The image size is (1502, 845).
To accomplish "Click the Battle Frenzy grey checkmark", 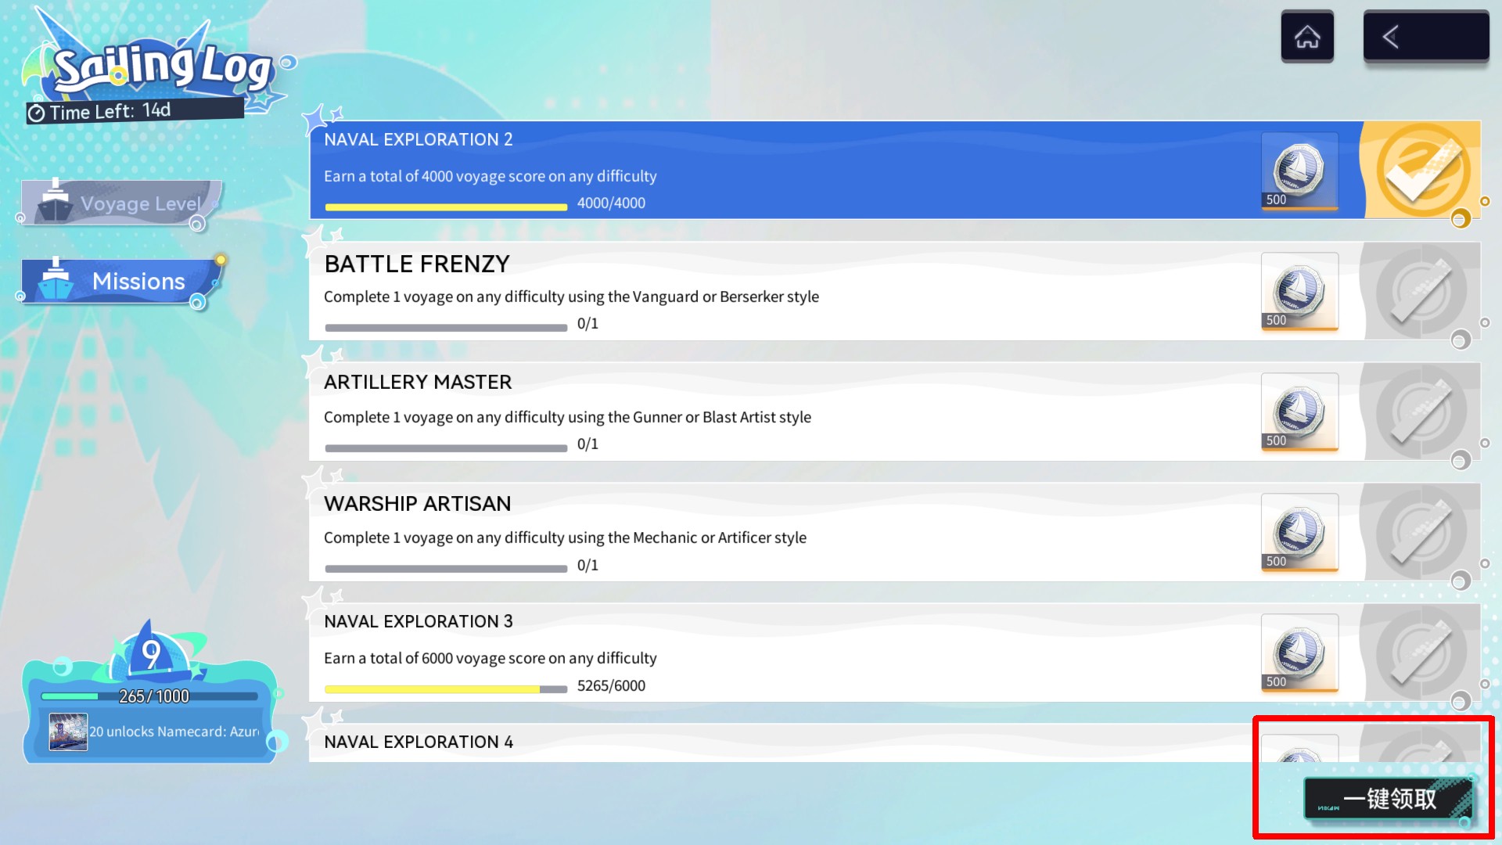I will tap(1421, 291).
